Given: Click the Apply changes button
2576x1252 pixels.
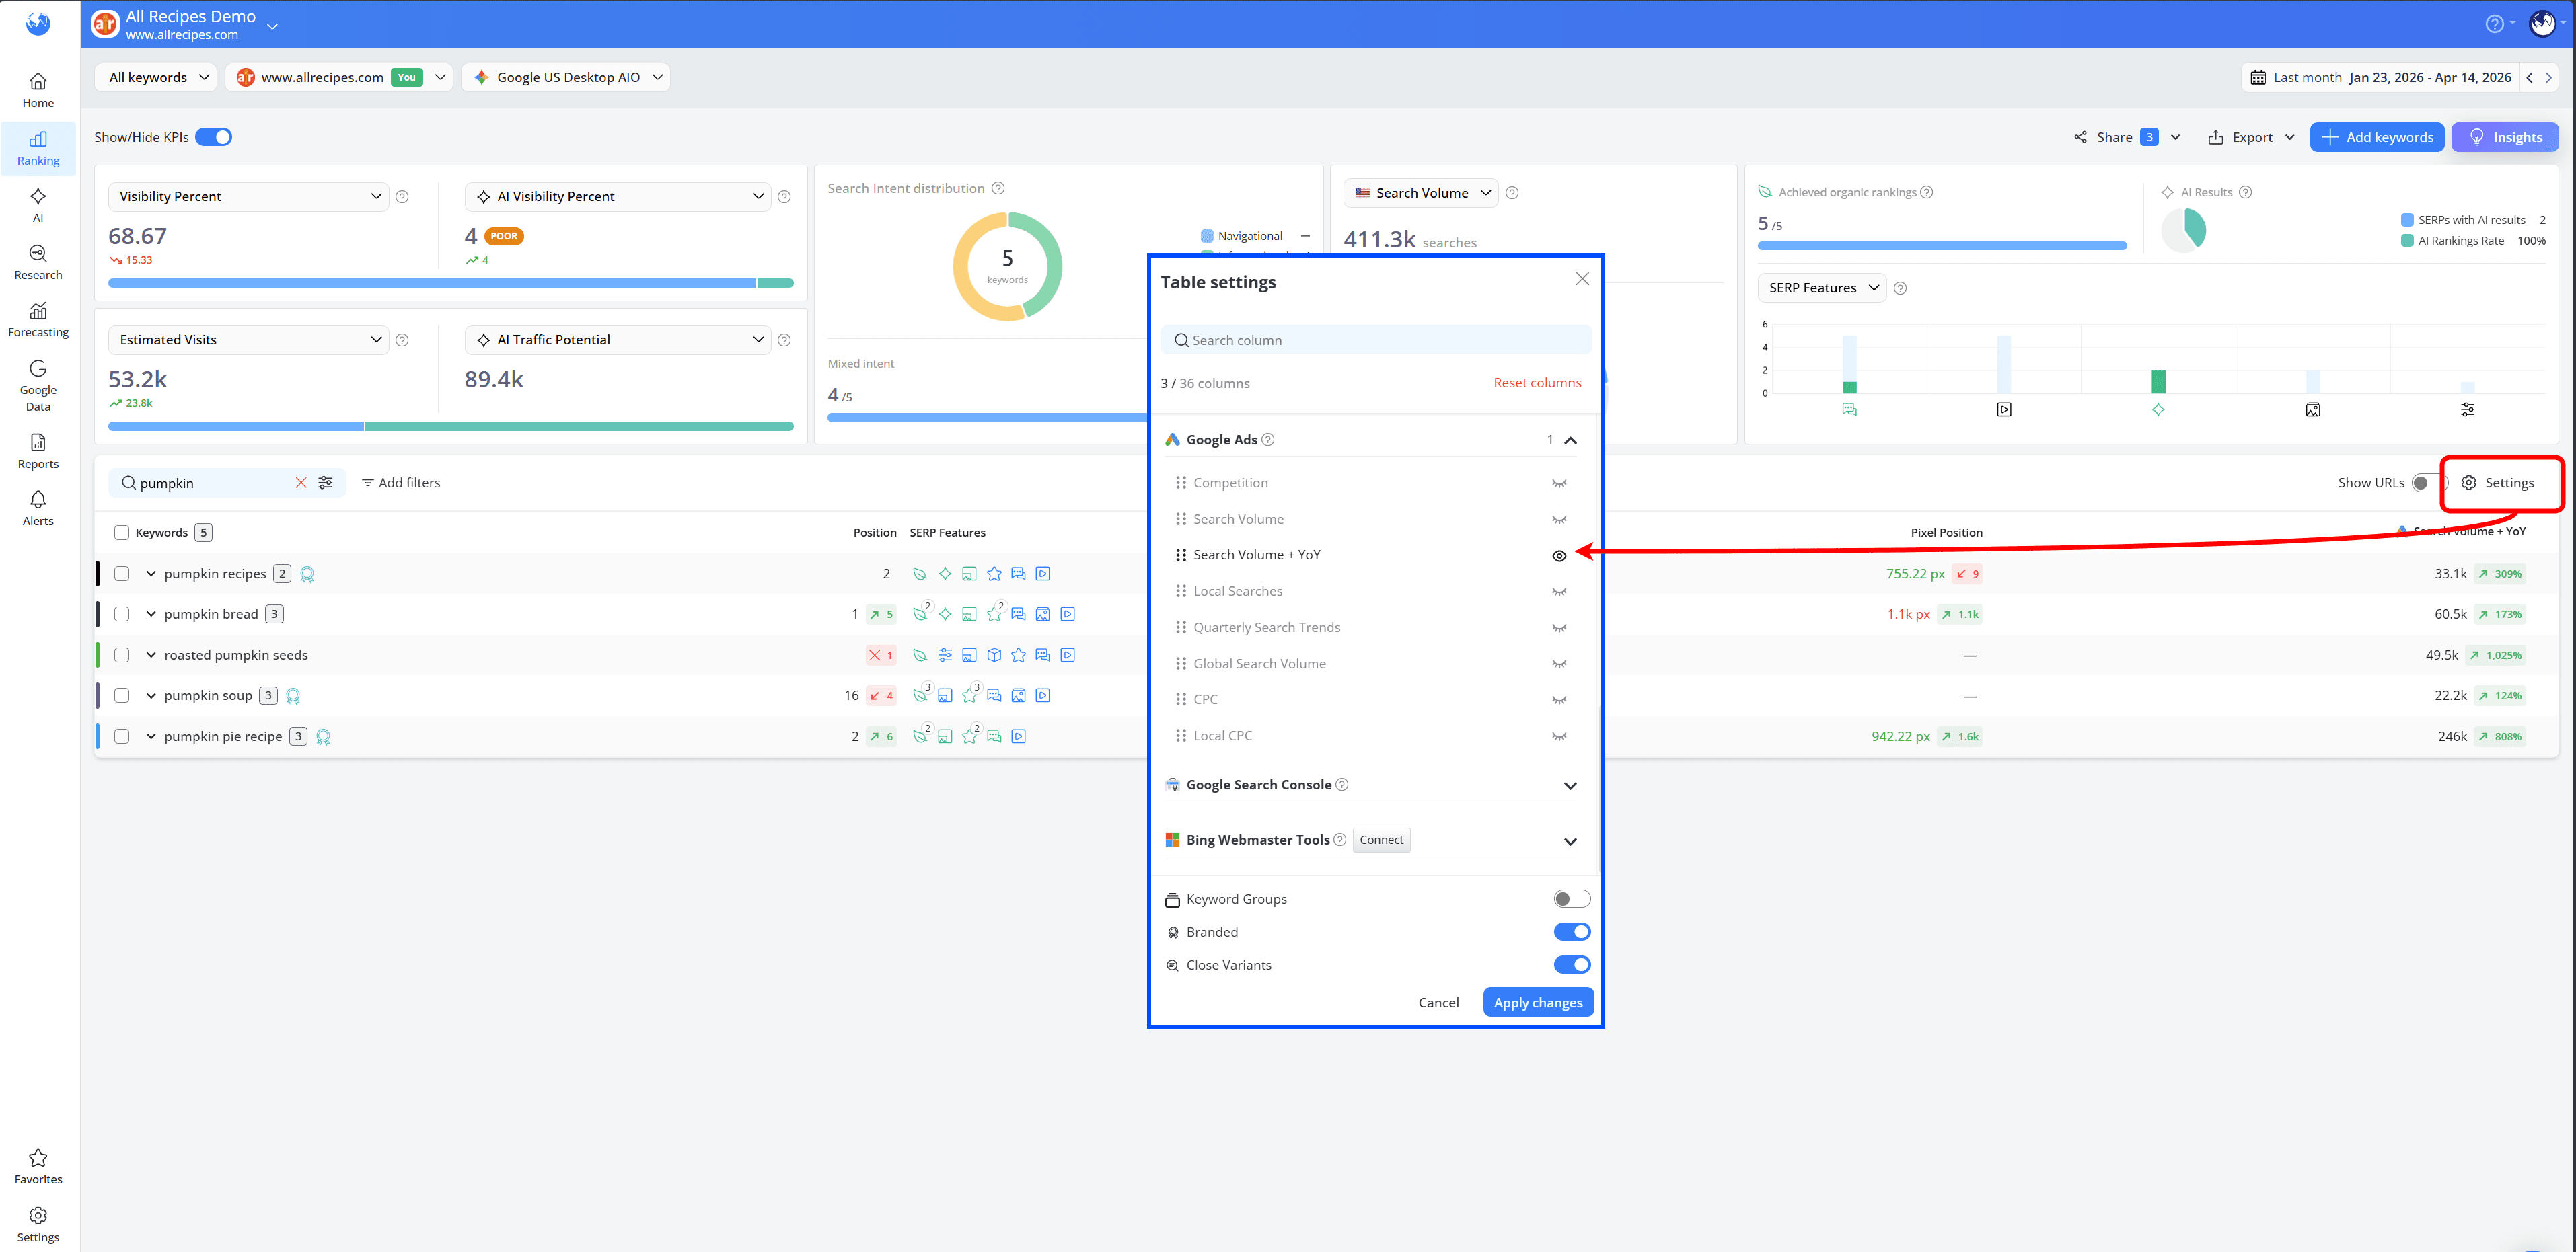Looking at the screenshot, I should tap(1538, 1002).
